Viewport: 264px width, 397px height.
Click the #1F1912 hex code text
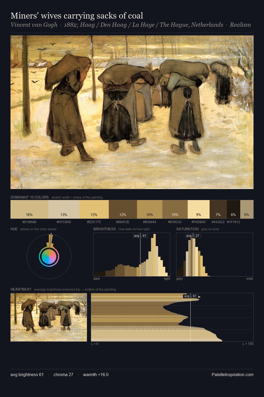(233, 222)
